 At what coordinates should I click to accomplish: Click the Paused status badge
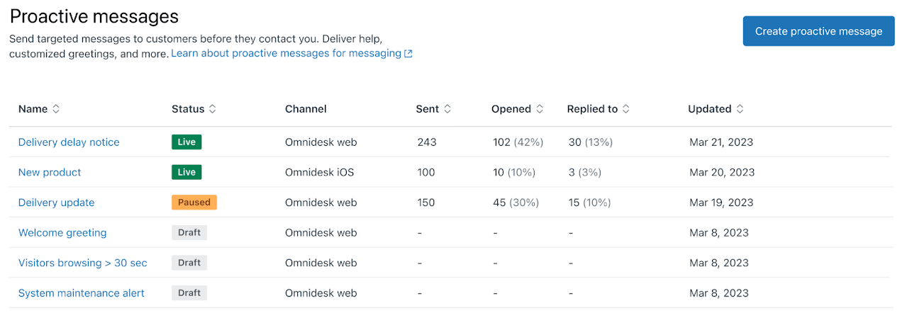[194, 202]
